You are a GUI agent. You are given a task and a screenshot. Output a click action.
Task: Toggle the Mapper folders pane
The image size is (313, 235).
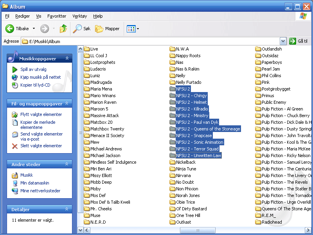pyautogui.click(x=107, y=29)
